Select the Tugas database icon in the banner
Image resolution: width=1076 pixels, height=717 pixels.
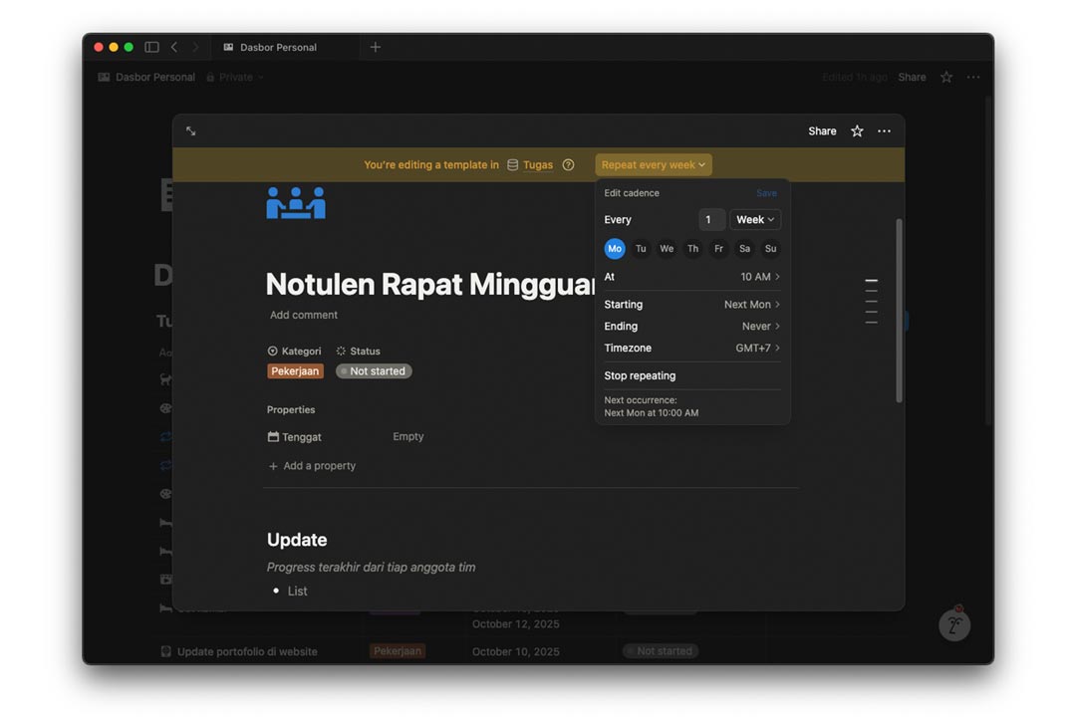(x=512, y=164)
